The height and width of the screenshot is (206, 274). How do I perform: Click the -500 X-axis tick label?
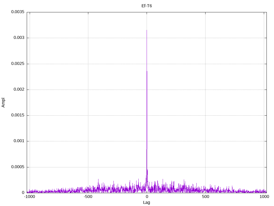pos(88,197)
